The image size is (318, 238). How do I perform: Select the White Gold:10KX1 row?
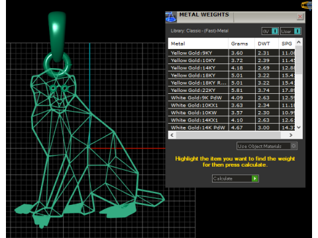pyautogui.click(x=232, y=105)
